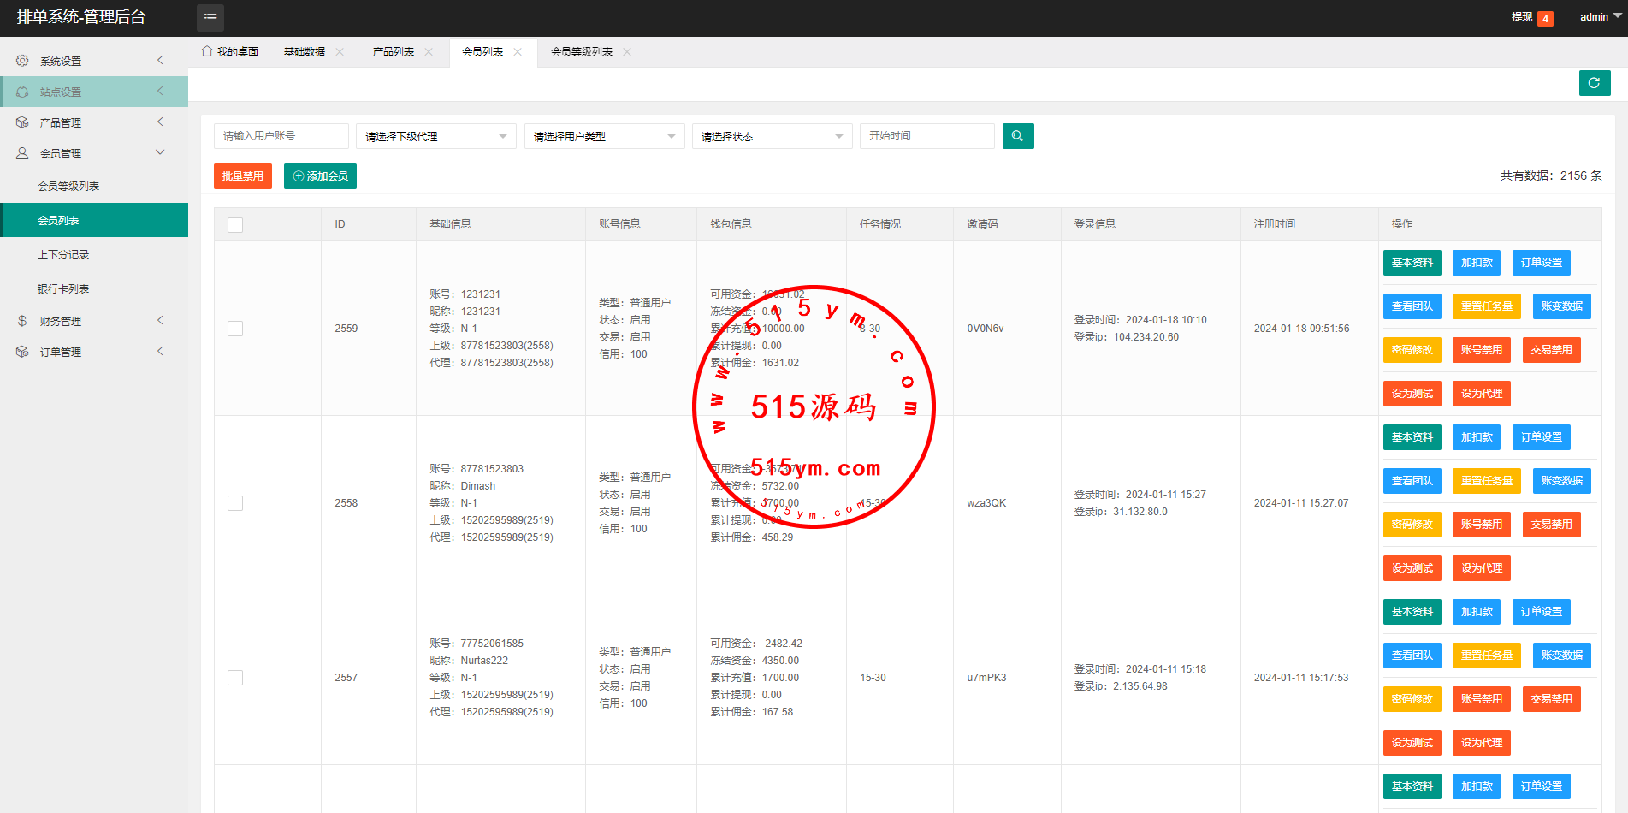The image size is (1628, 813).
Task: Click the 请输入用户账号 input field
Action: 281,136
